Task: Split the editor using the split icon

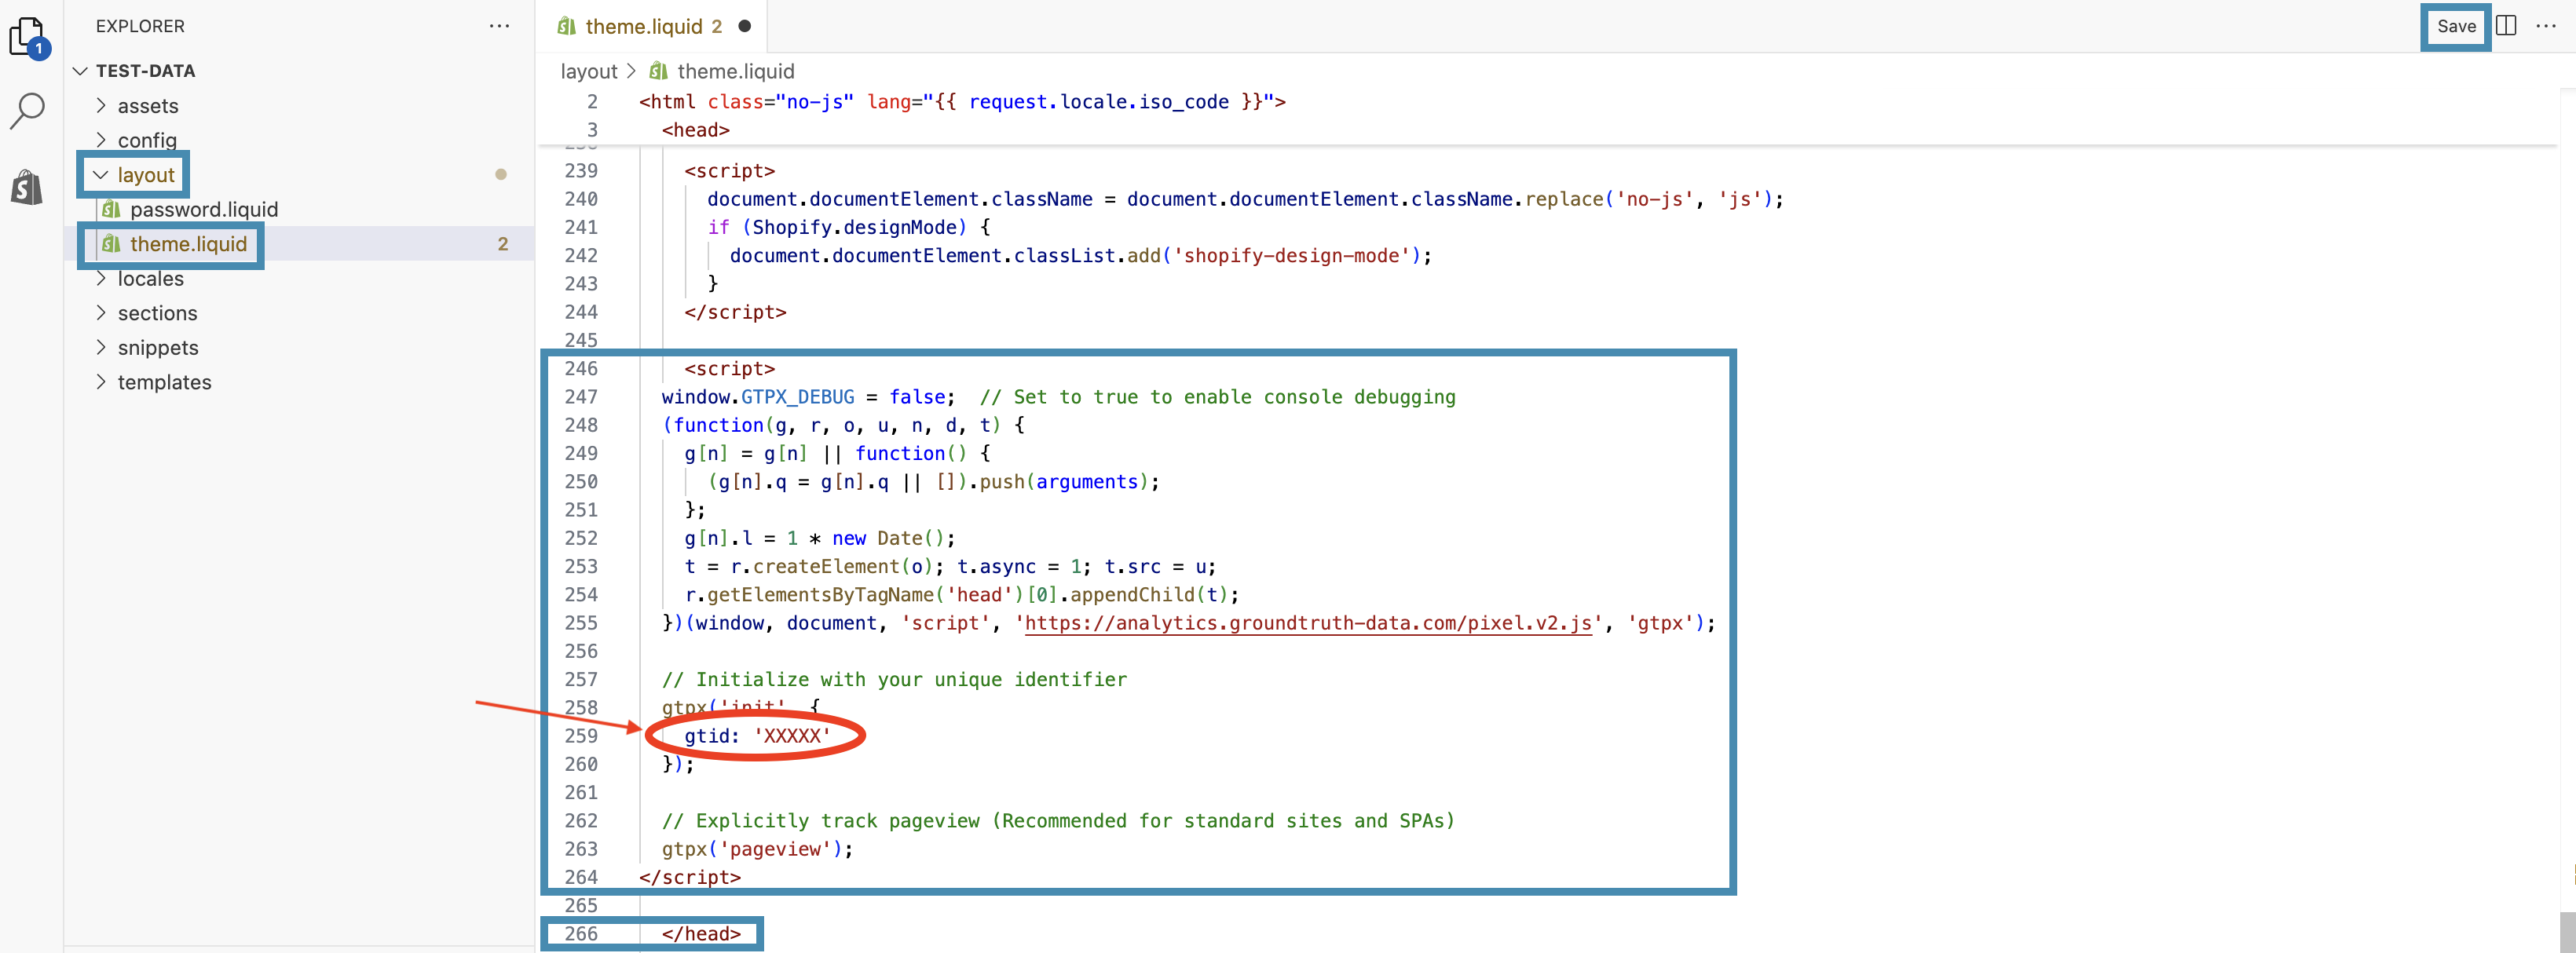Action: click(2507, 27)
